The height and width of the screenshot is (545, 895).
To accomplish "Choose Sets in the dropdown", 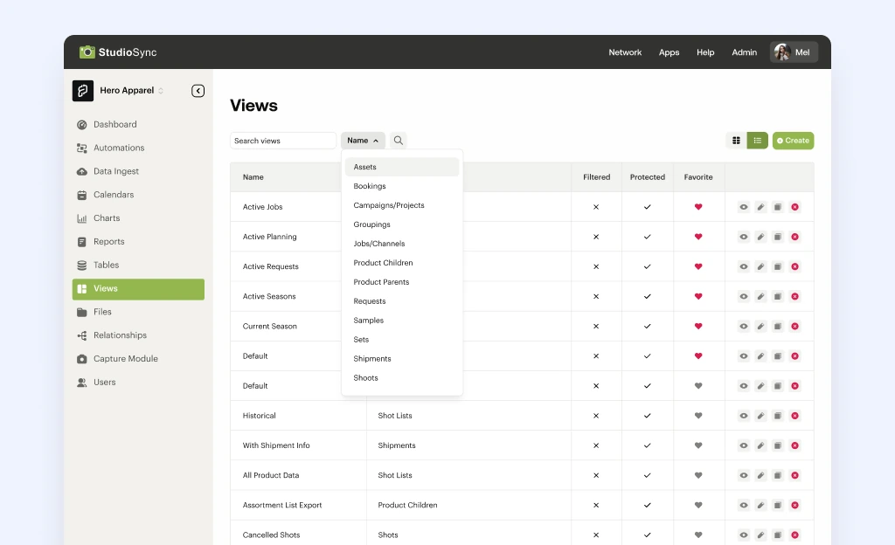I will 402,340.
